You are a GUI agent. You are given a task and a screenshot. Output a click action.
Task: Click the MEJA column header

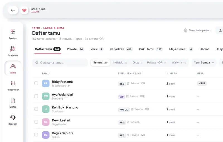tap(200, 73)
